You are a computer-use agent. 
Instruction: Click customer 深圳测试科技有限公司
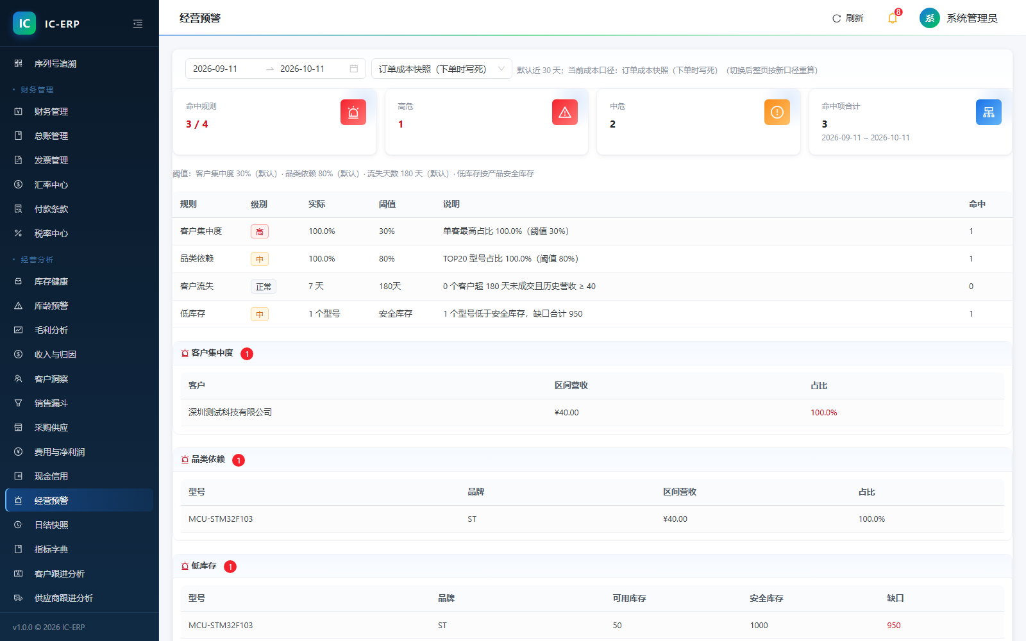click(230, 412)
